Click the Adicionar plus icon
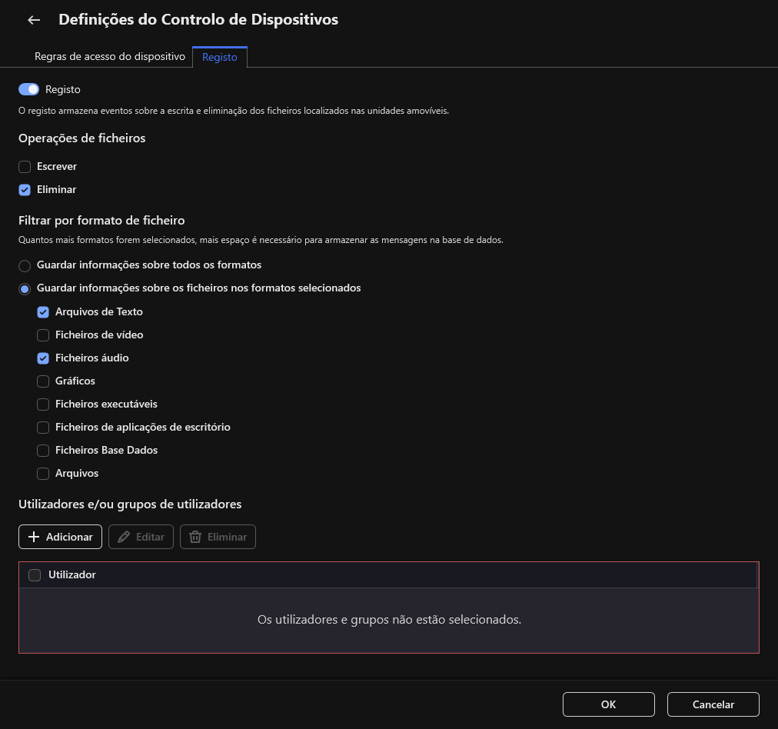 (35, 536)
